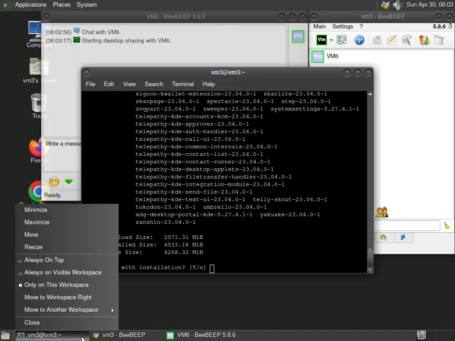This screenshot has height=341, width=455.
Task: Open Main menu in vm3 BeeBEEP
Action: pos(319,26)
